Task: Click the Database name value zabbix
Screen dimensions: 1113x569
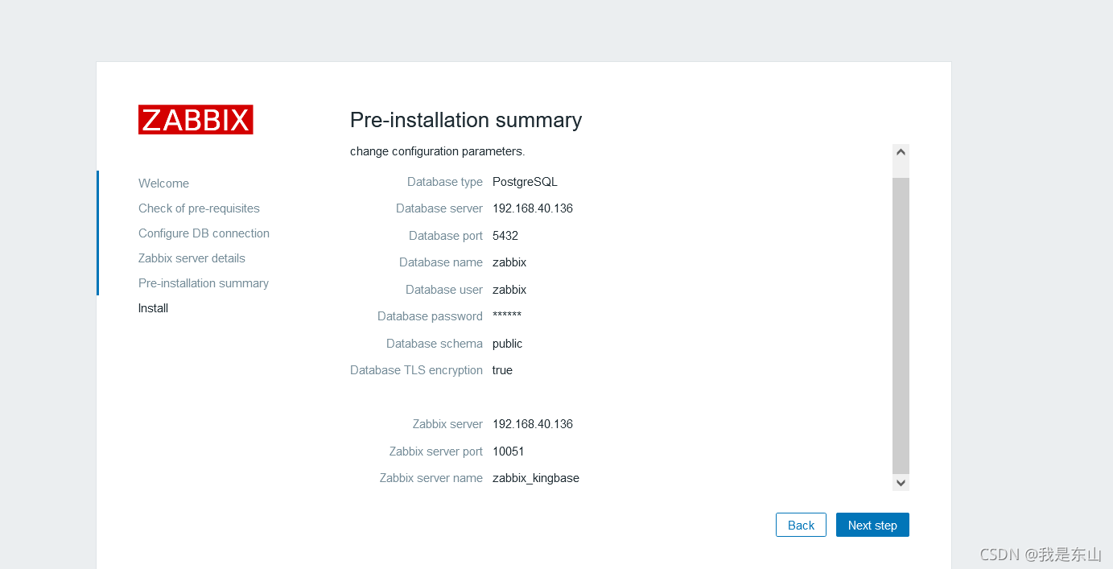Action: click(x=509, y=262)
